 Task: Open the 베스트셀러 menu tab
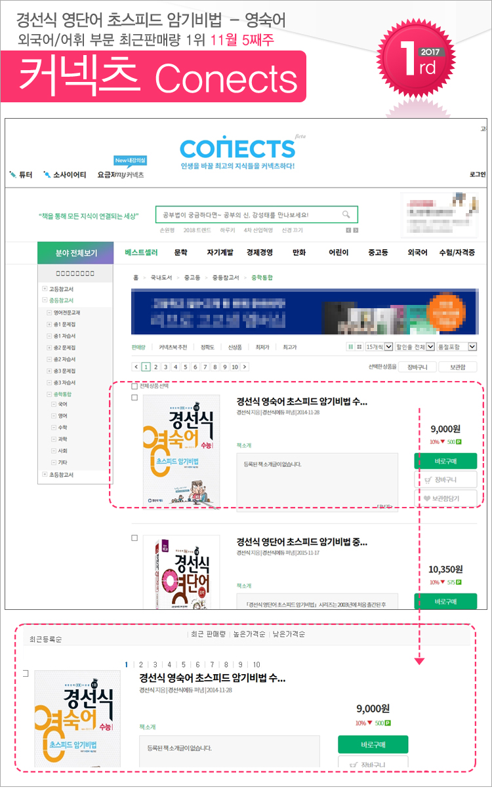[x=141, y=252]
